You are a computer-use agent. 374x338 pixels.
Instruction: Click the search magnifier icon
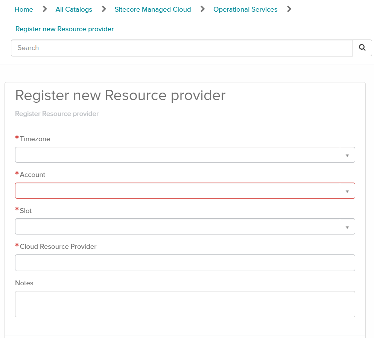[x=362, y=48]
